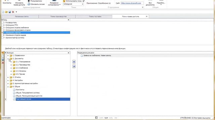Click the open folder icon in the top toolbar

[x=6, y=12]
